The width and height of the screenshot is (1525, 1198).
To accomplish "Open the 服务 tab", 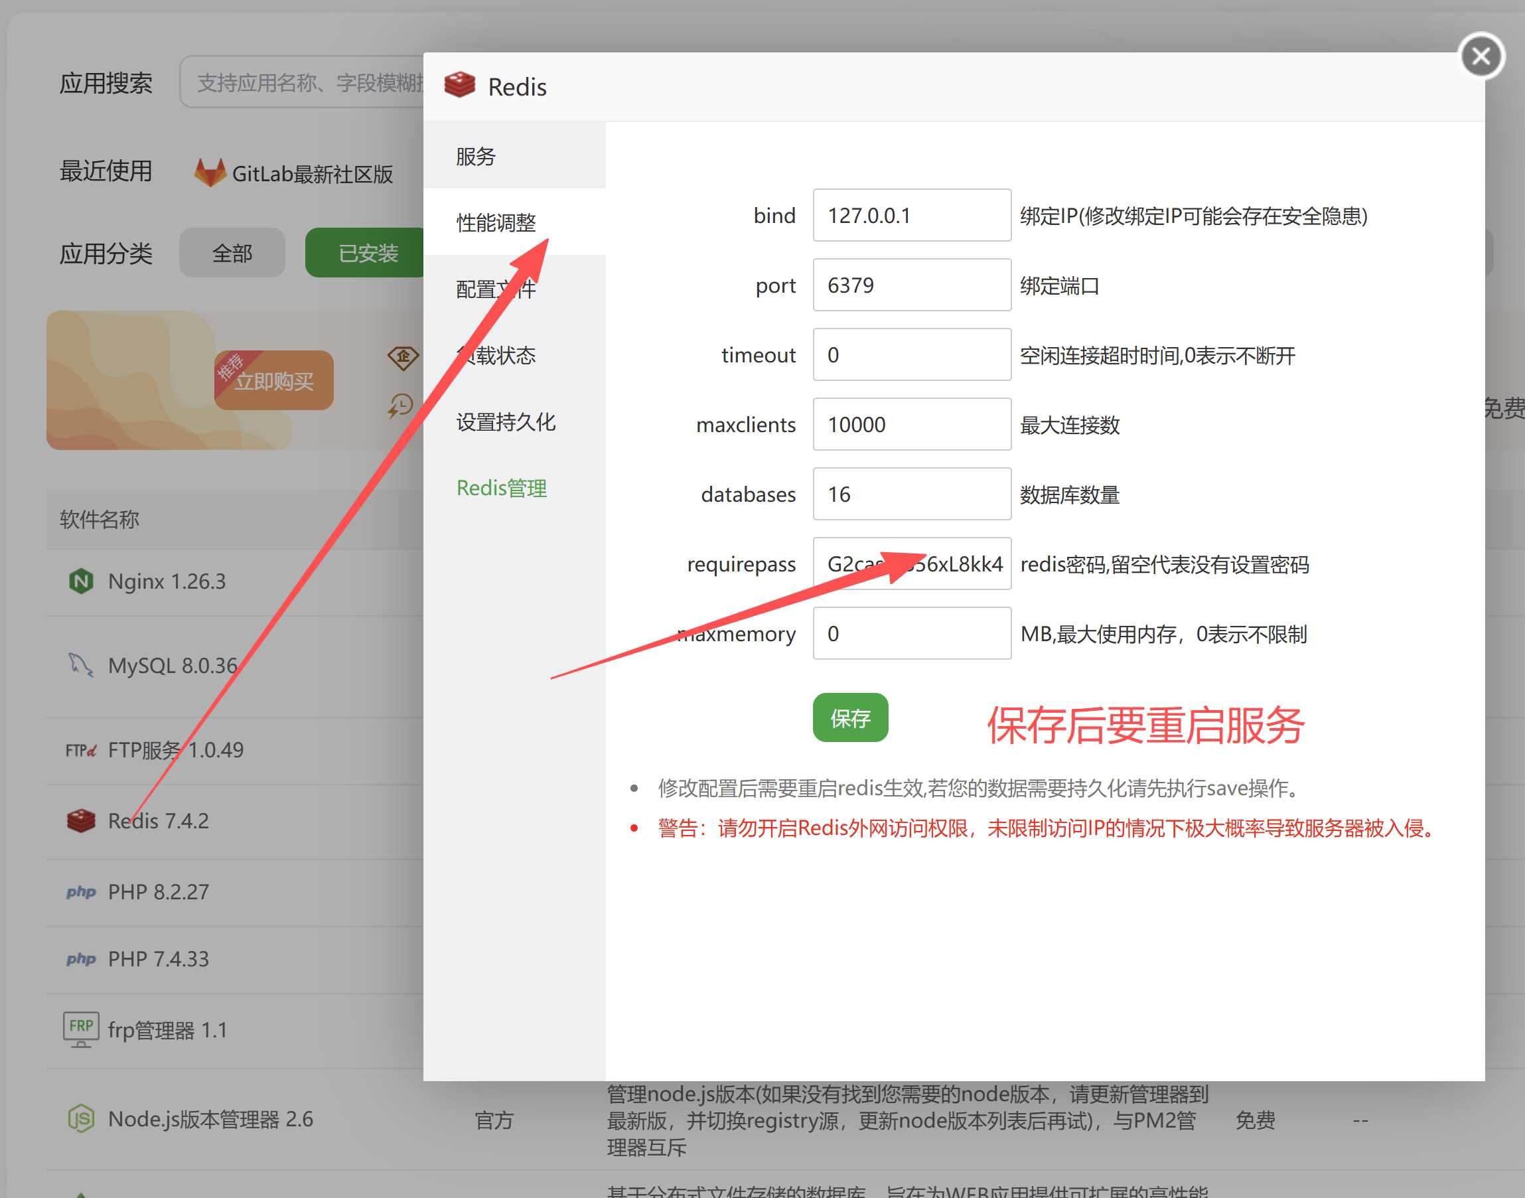I will coord(476,156).
